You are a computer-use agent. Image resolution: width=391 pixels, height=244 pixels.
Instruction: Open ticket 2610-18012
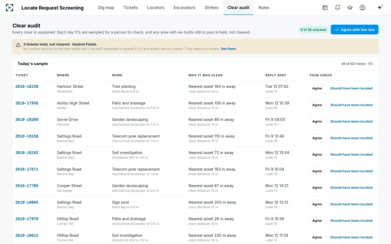(27, 235)
